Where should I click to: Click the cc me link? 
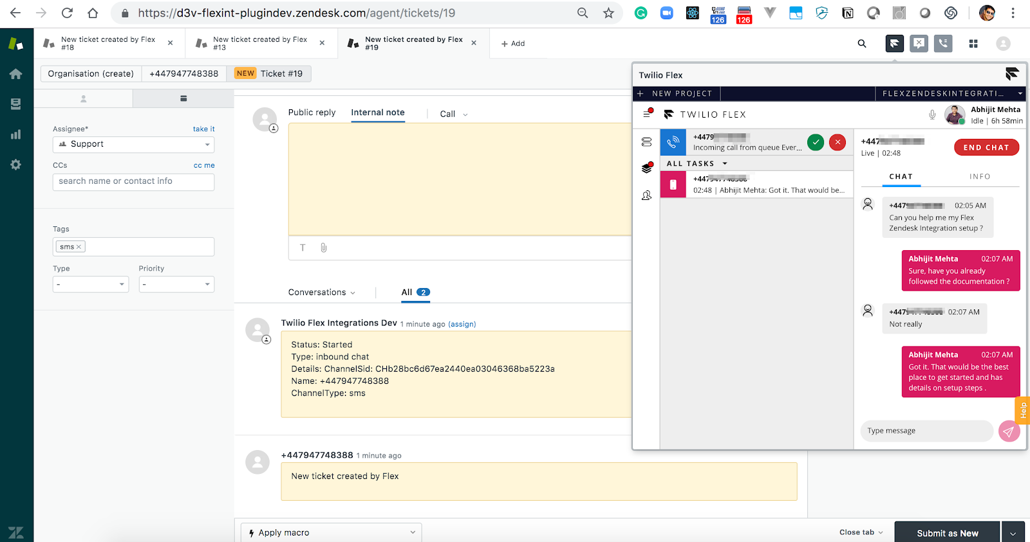[204, 166]
